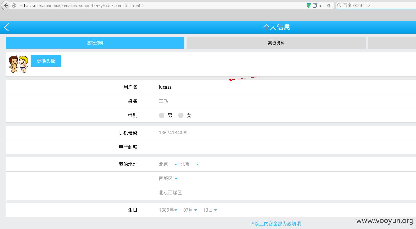Select the 男 gender radio button
Image resolution: width=416 pixels, height=229 pixels.
pos(162,115)
